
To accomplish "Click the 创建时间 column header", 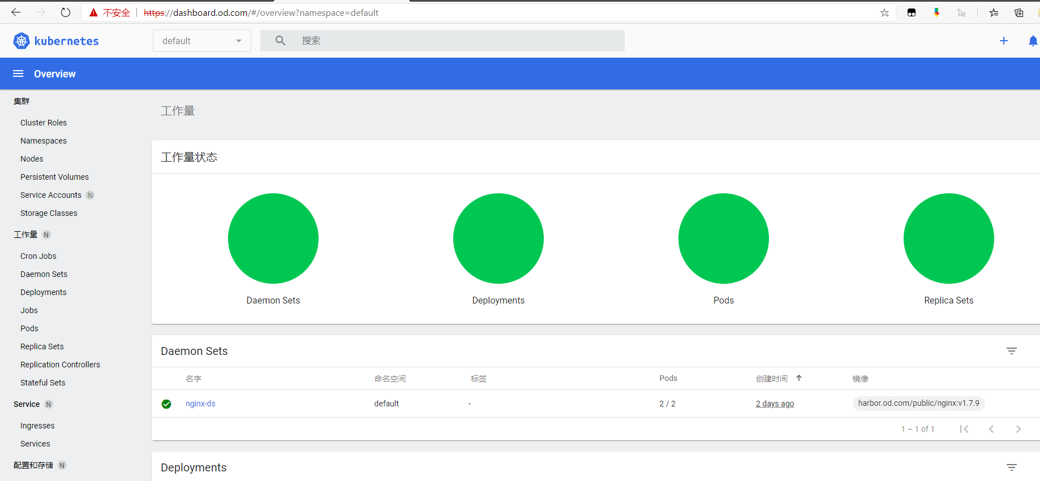I will [x=772, y=379].
